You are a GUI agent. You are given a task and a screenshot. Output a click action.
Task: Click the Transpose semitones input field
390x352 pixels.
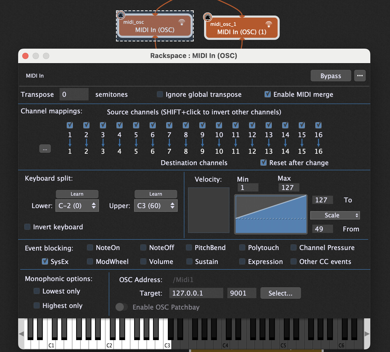pyautogui.click(x=74, y=94)
